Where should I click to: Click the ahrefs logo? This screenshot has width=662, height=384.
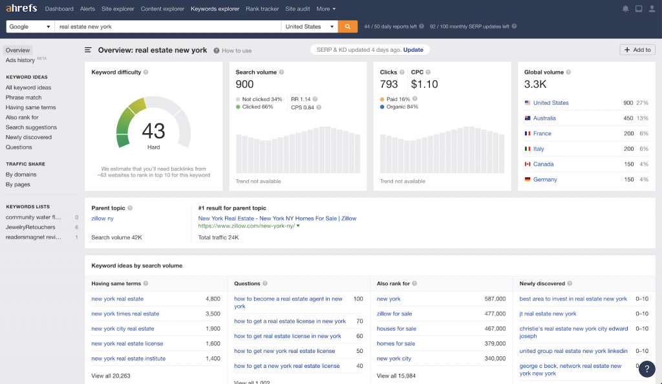[21, 8]
